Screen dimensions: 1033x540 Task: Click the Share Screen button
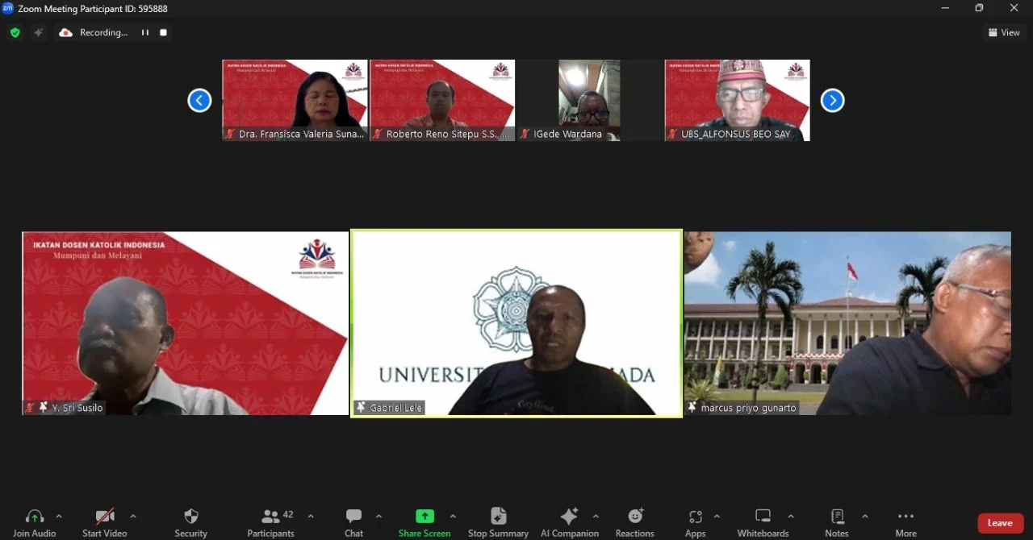[x=424, y=522]
